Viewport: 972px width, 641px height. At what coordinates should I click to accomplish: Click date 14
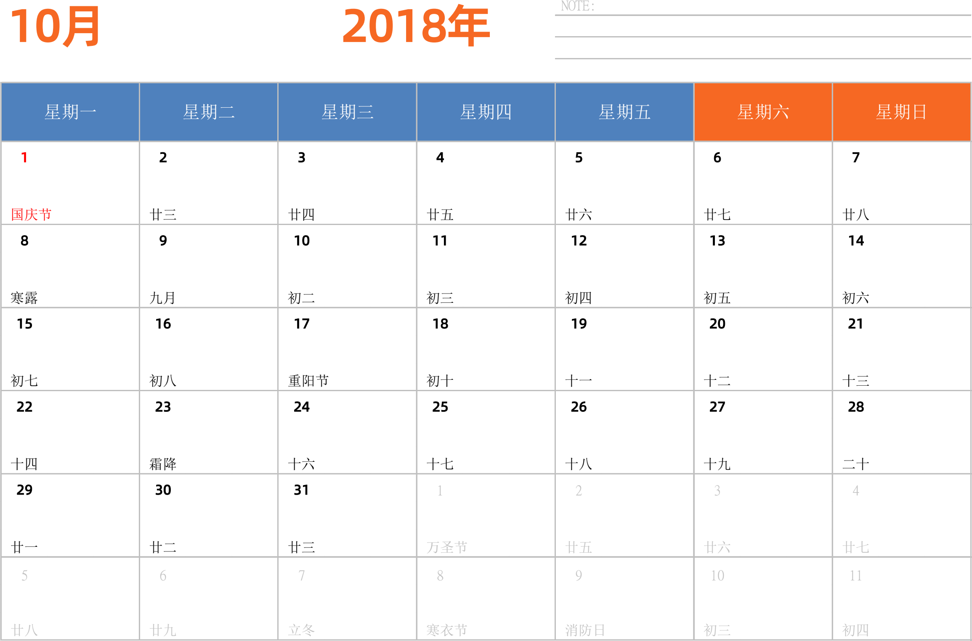856,241
